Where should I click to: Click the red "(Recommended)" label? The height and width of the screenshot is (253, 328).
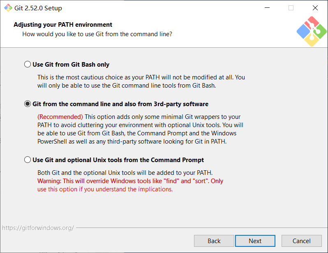60,117
